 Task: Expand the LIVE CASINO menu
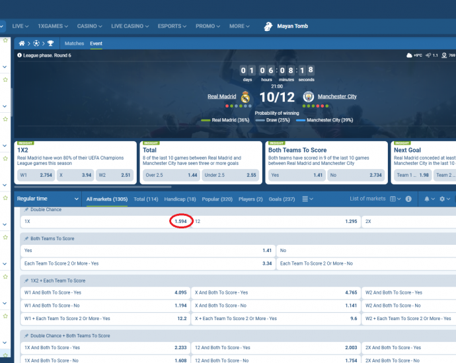[x=130, y=26]
